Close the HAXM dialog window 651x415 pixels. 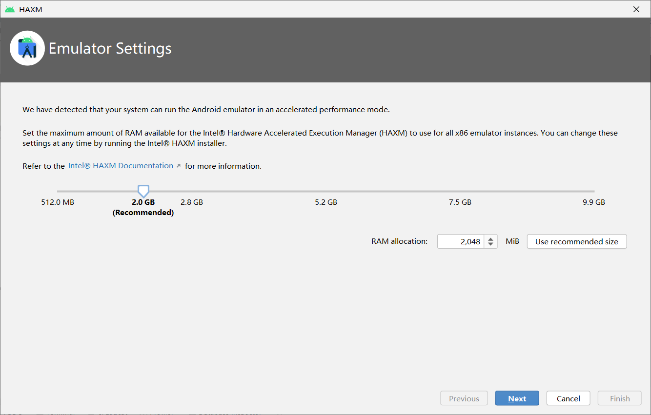click(636, 9)
